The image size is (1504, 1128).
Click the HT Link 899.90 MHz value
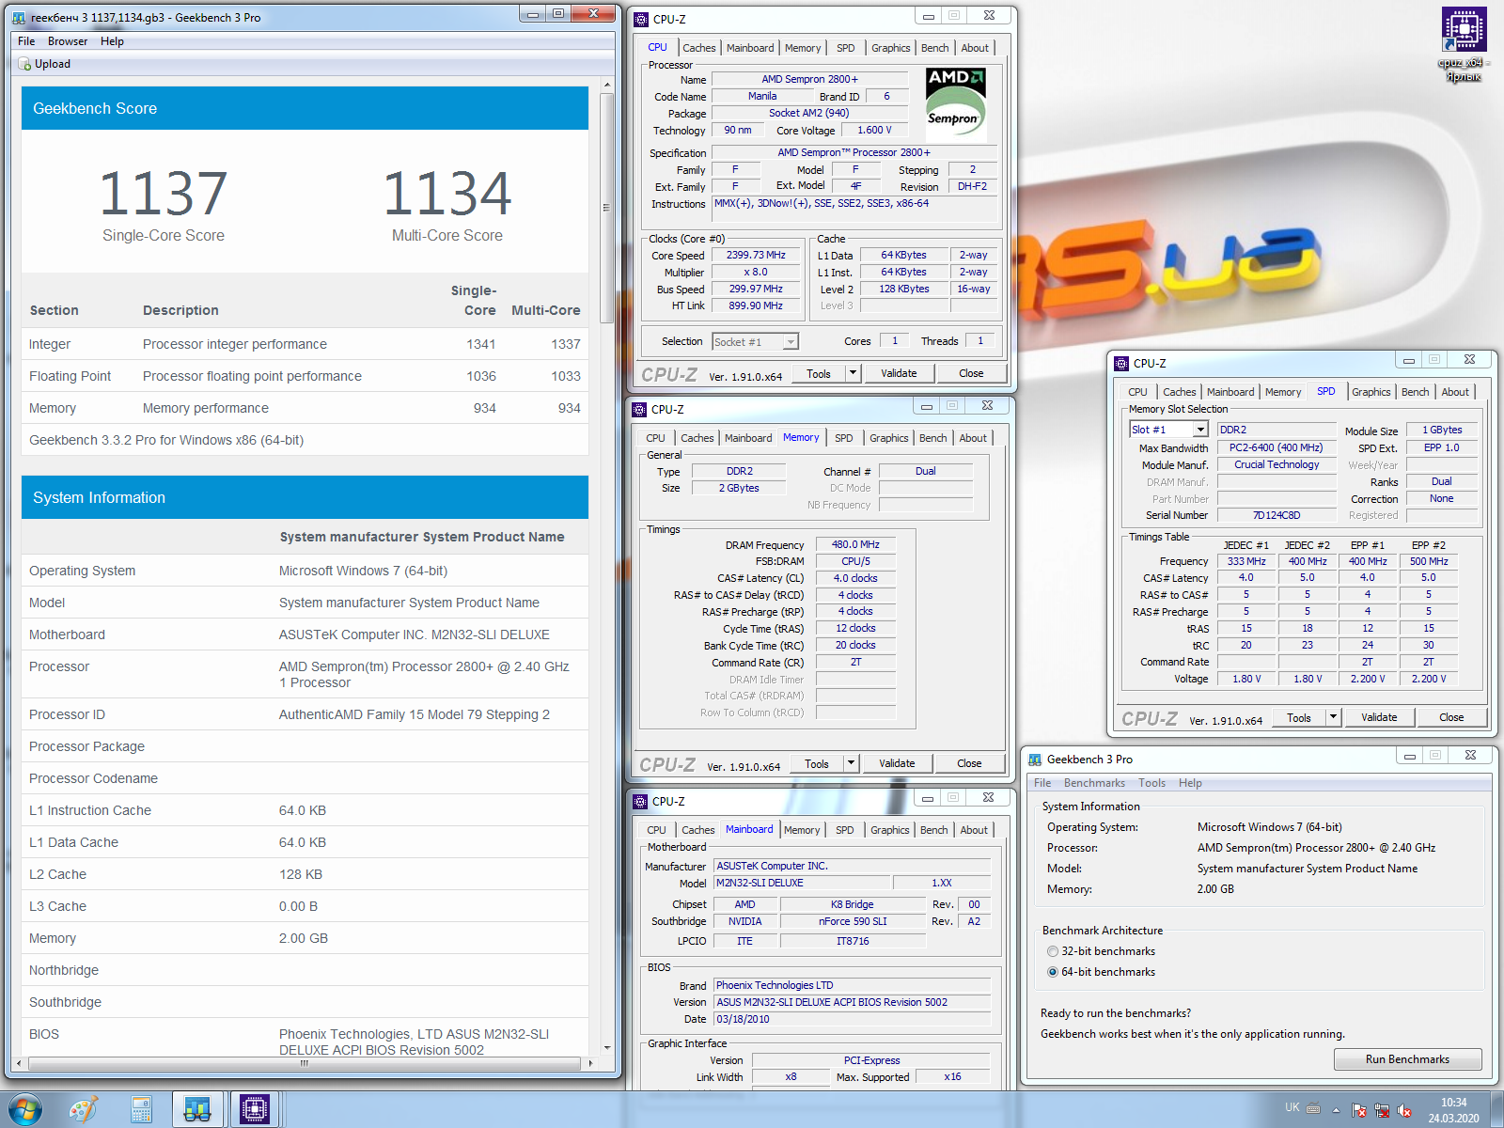(756, 305)
